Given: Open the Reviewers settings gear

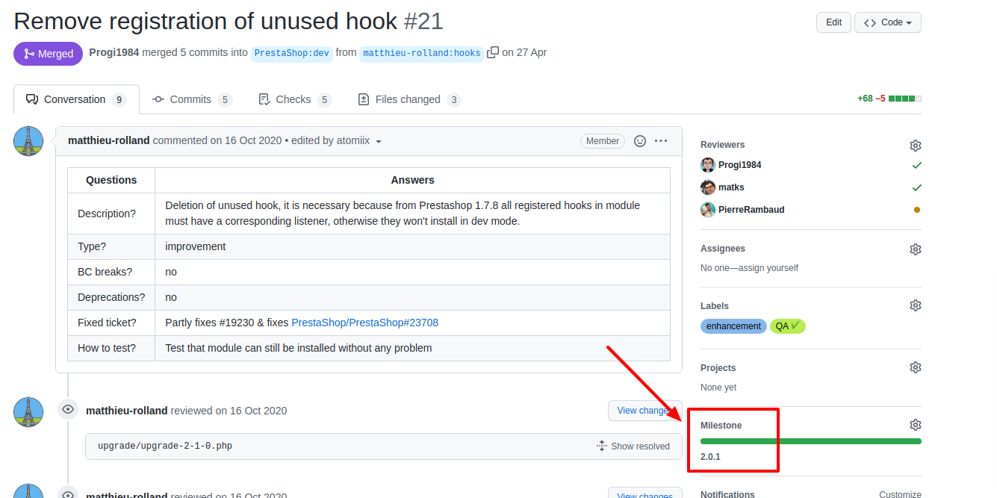Looking at the screenshot, I should (916, 145).
